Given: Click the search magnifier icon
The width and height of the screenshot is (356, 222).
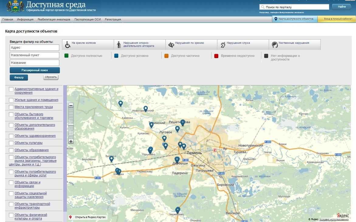Looking at the screenshot, I should [262, 6].
